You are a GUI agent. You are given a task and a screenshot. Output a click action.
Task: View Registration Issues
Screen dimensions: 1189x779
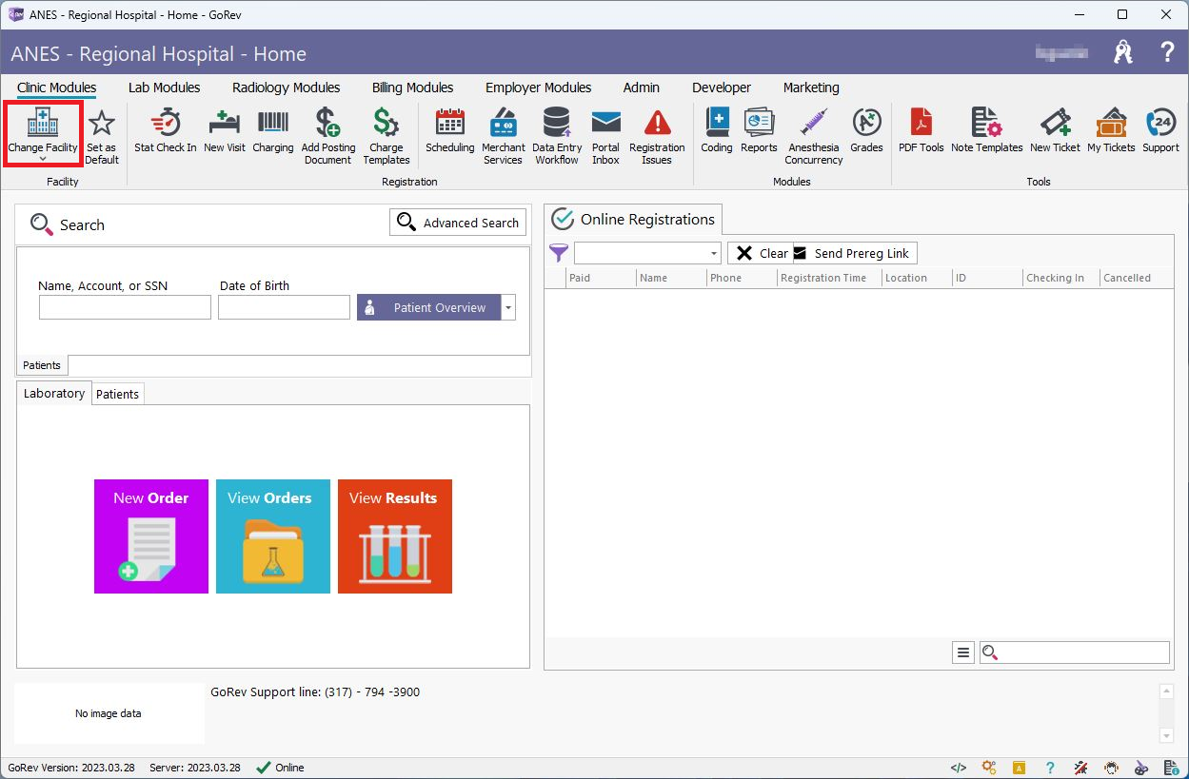pos(657,135)
